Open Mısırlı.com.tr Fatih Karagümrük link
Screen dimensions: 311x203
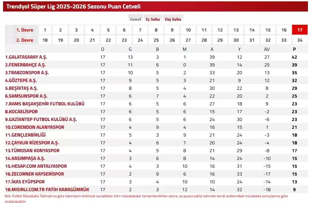(x=47, y=189)
